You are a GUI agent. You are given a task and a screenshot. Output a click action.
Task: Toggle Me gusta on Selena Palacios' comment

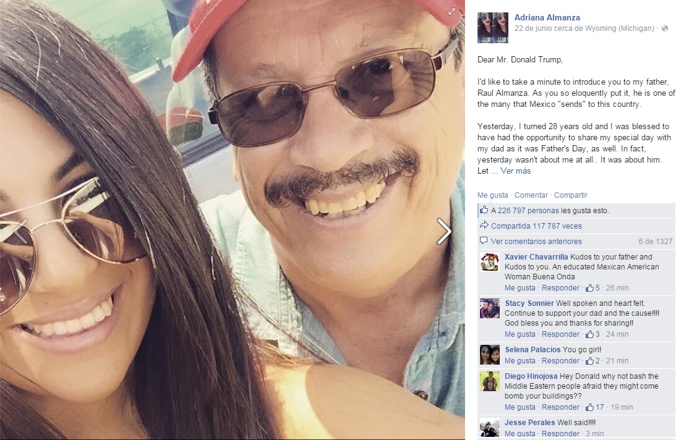(x=520, y=361)
